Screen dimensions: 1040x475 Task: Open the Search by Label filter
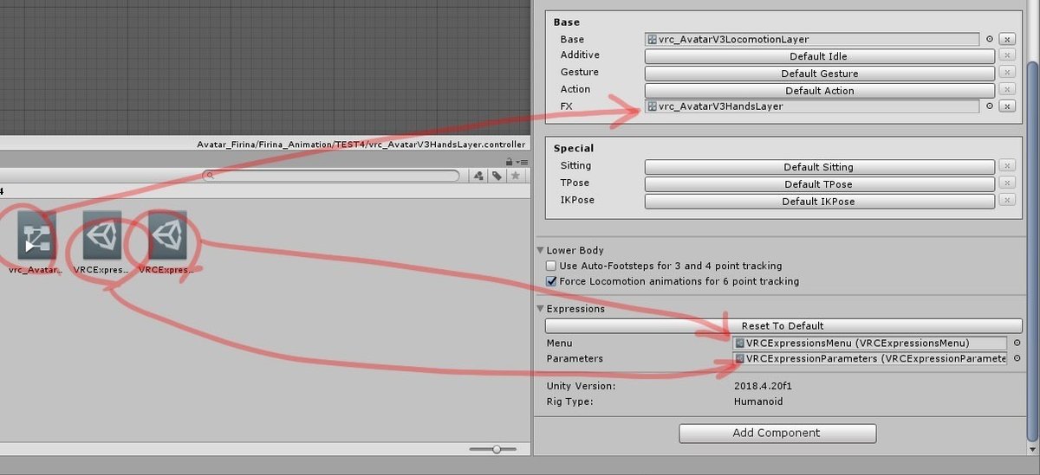(497, 176)
